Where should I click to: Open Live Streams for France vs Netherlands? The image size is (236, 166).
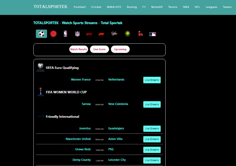coord(152,80)
